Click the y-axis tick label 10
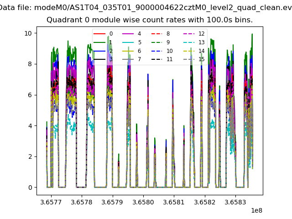 point(28,33)
